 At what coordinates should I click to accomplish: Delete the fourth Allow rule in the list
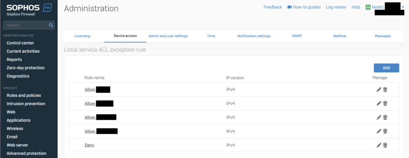pyautogui.click(x=385, y=131)
